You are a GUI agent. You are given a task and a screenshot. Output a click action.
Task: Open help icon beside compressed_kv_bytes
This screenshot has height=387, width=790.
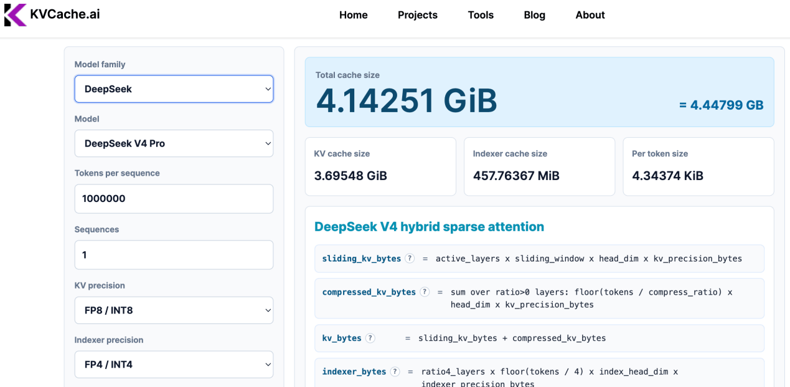[x=425, y=292]
